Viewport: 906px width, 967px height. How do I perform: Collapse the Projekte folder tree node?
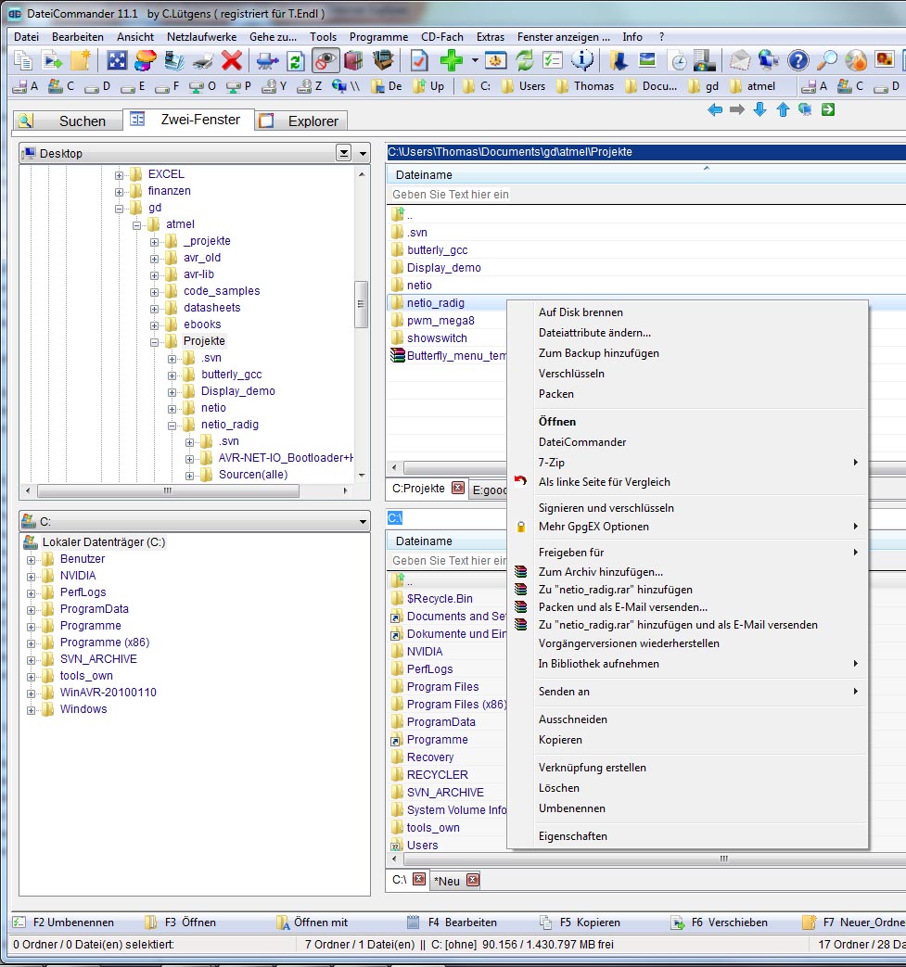tap(155, 341)
